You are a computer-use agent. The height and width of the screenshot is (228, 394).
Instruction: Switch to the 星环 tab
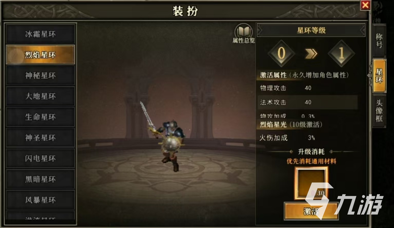(379, 76)
